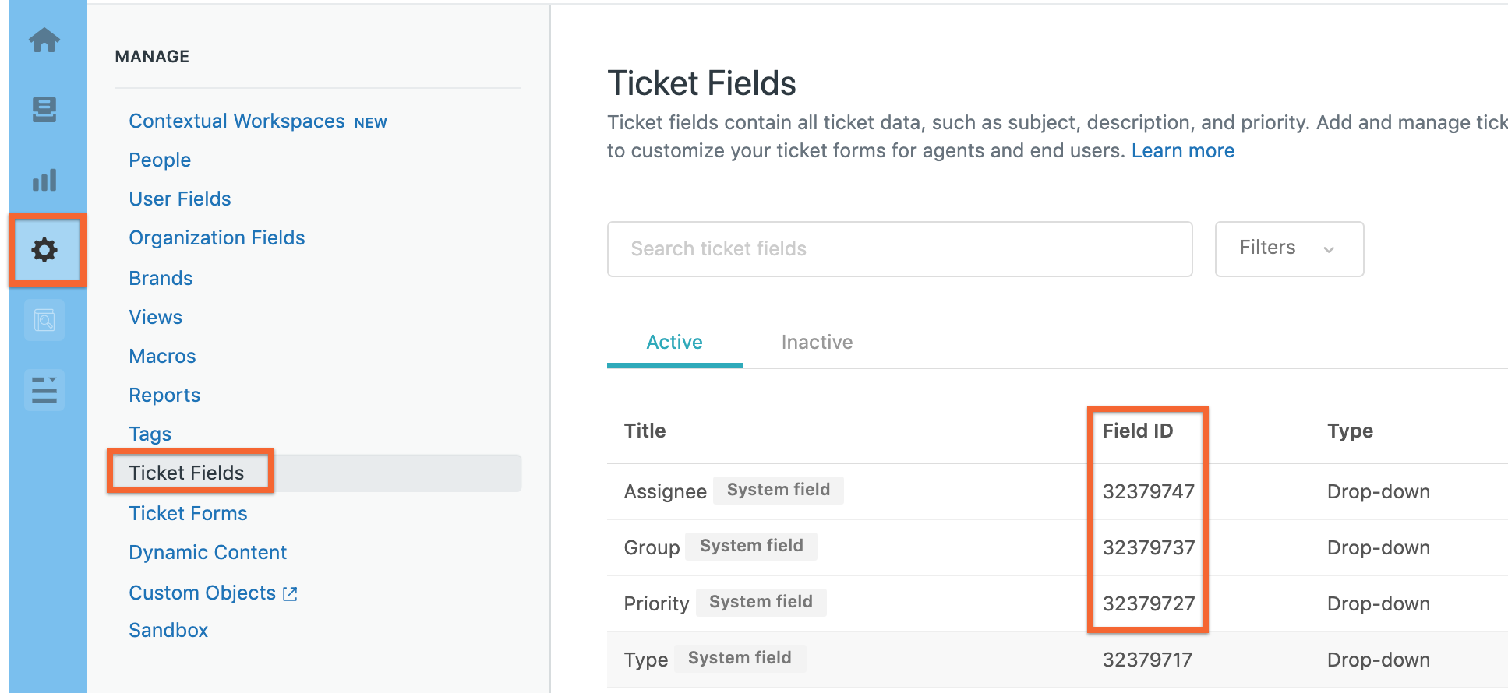Select Ticket Fields in the Manage menu

pyautogui.click(x=186, y=472)
